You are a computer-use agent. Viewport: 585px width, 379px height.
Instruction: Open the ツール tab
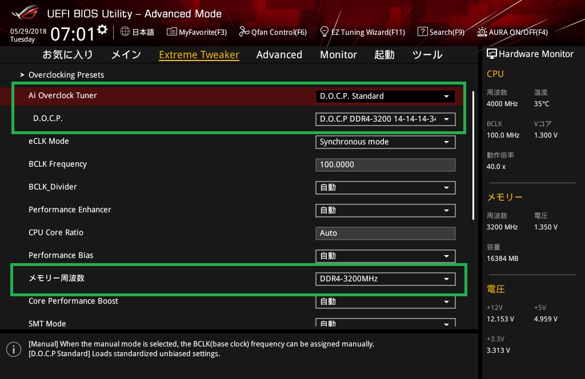[427, 55]
